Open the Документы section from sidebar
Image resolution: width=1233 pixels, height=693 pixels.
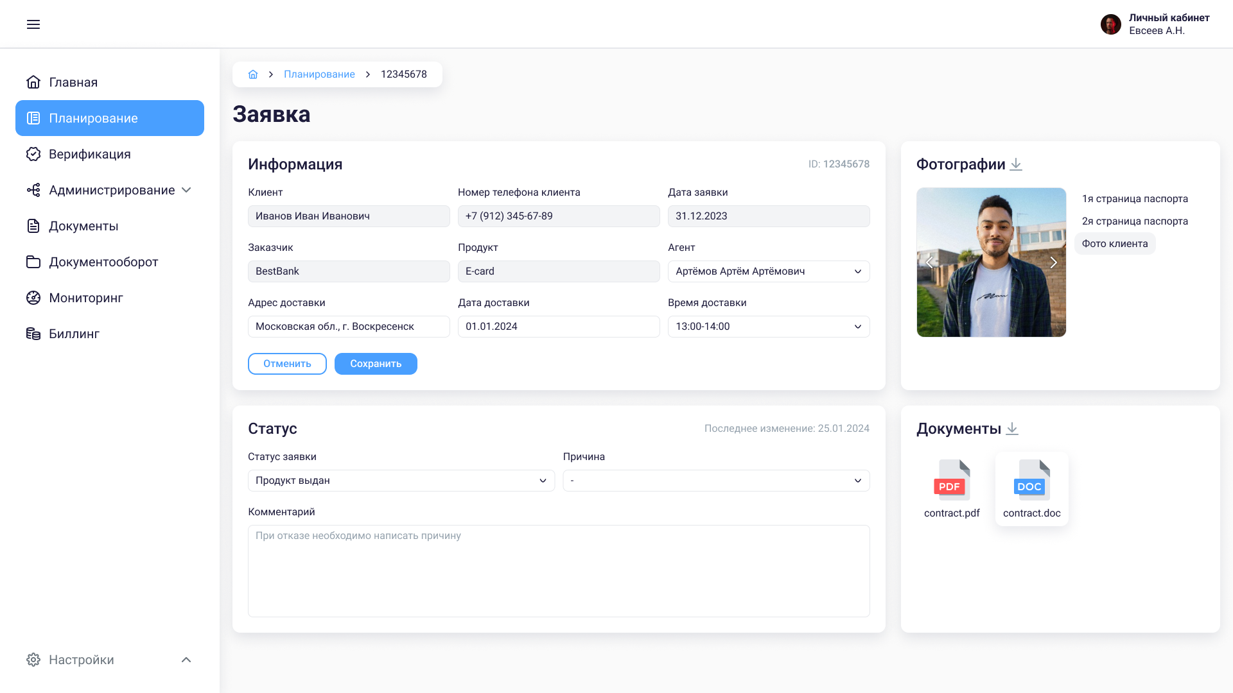tap(84, 226)
